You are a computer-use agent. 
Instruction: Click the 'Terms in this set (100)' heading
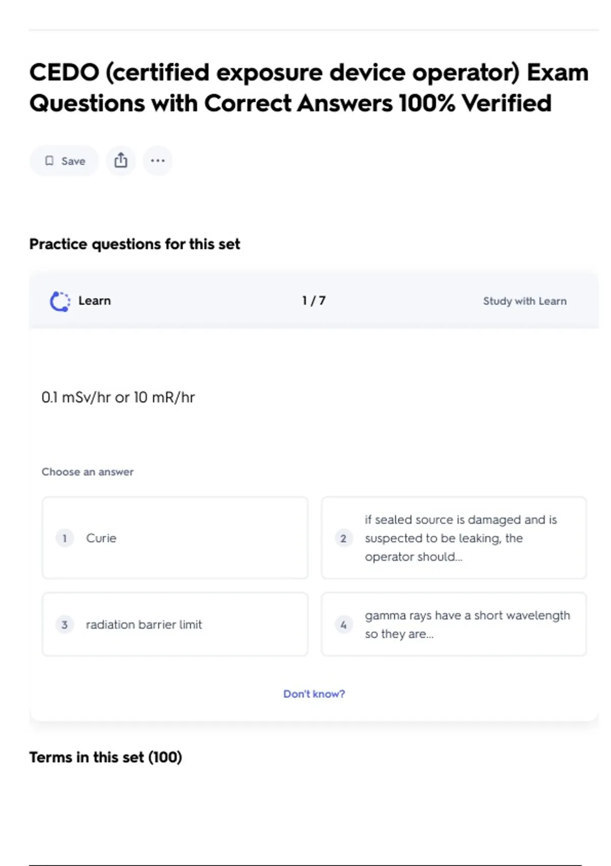(105, 757)
